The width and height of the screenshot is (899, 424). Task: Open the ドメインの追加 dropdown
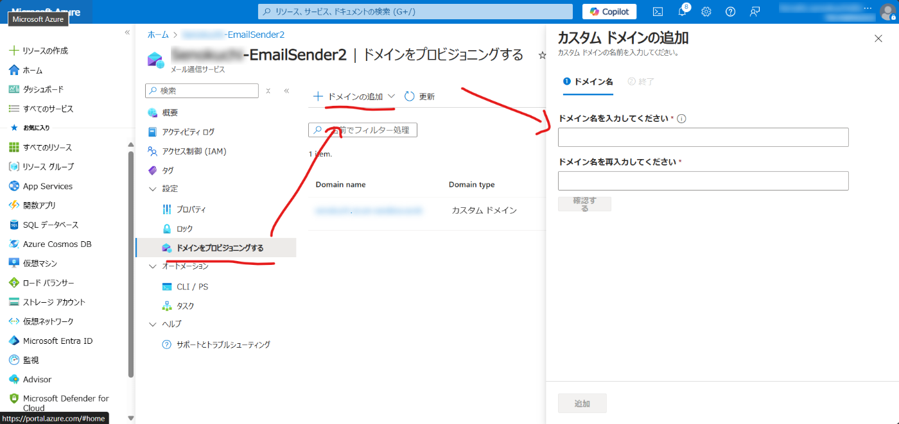point(354,96)
